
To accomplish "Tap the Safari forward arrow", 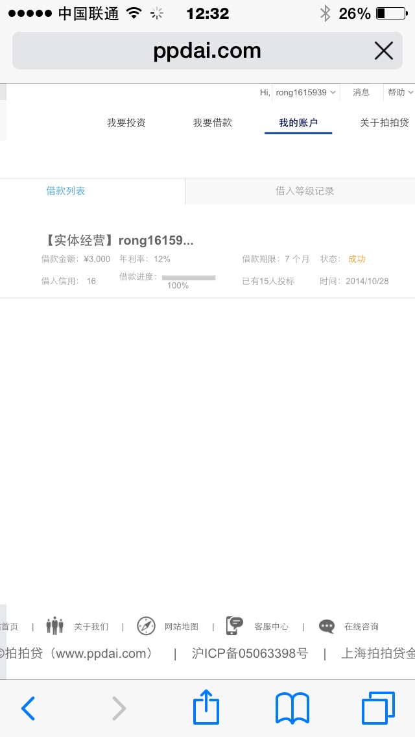I will pos(119,708).
